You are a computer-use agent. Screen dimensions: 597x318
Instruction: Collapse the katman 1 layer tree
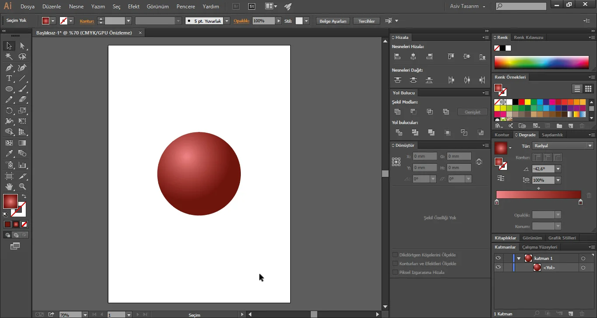pyautogui.click(x=519, y=259)
